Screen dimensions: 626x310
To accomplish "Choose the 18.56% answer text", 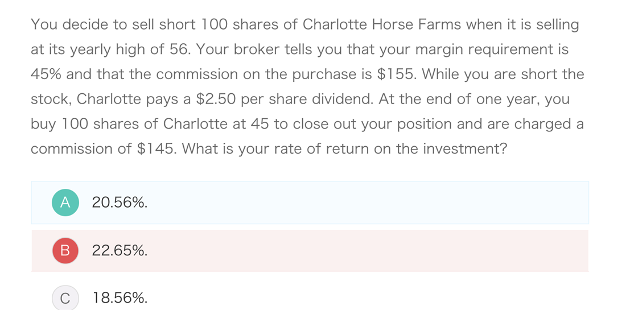I will click(x=120, y=298).
